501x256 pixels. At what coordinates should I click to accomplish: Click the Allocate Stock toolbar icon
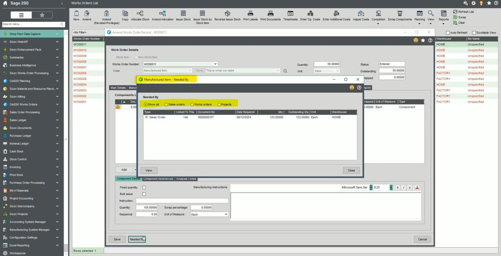[x=140, y=14]
